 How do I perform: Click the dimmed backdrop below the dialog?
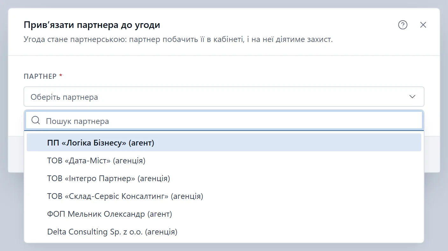coord(224,247)
